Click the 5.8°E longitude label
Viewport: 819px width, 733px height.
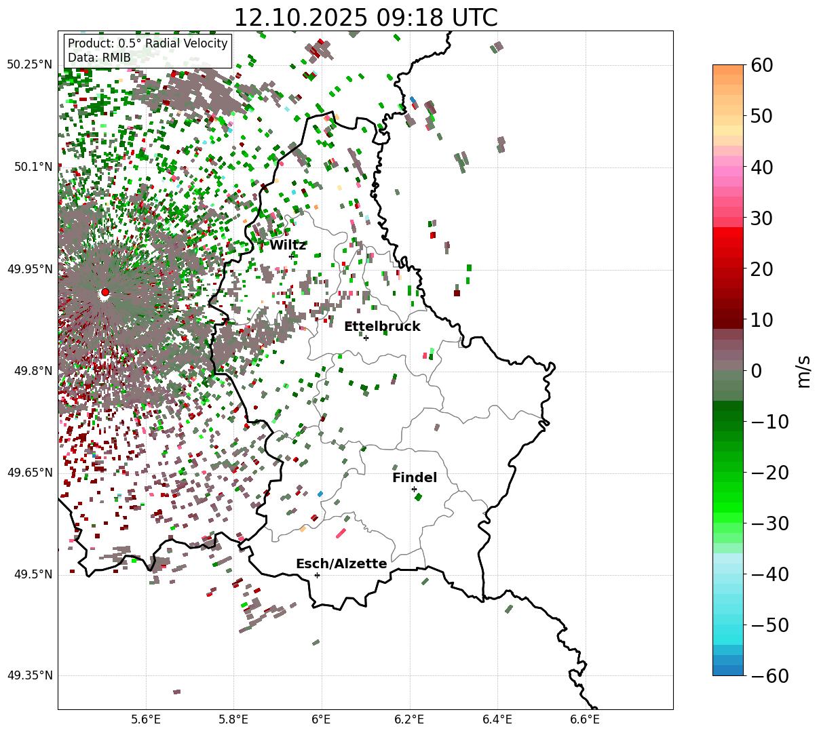[x=233, y=719]
